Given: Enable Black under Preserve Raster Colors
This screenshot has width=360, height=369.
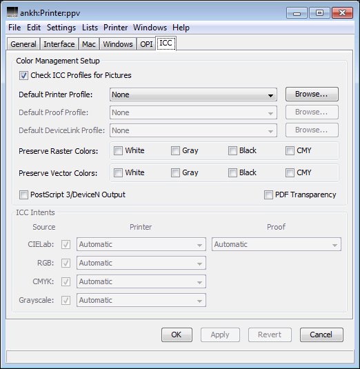Looking at the screenshot, I should [232, 150].
